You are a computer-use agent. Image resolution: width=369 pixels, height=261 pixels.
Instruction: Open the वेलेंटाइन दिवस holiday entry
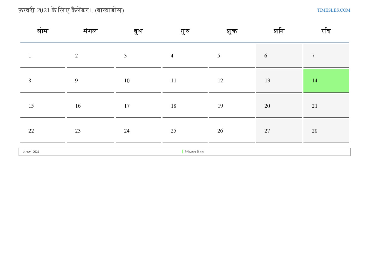click(194, 151)
